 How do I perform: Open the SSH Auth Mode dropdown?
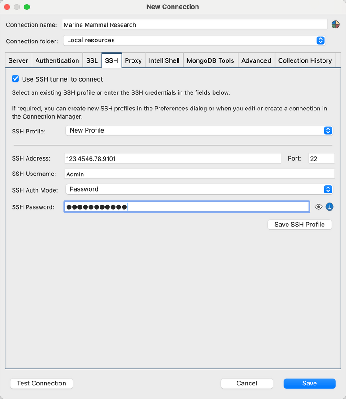coord(328,189)
